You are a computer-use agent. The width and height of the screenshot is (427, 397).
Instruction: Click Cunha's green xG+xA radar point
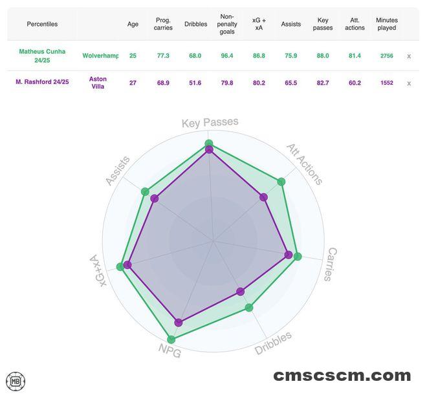pyautogui.click(x=120, y=267)
